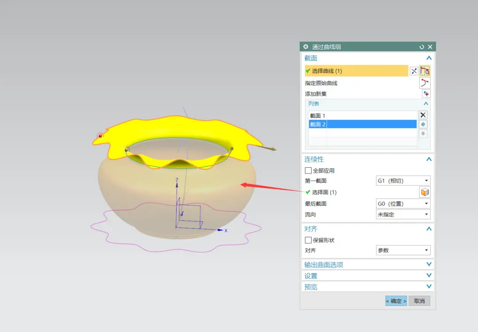
Task: Collapse the 截面 section
Action: pos(429,58)
